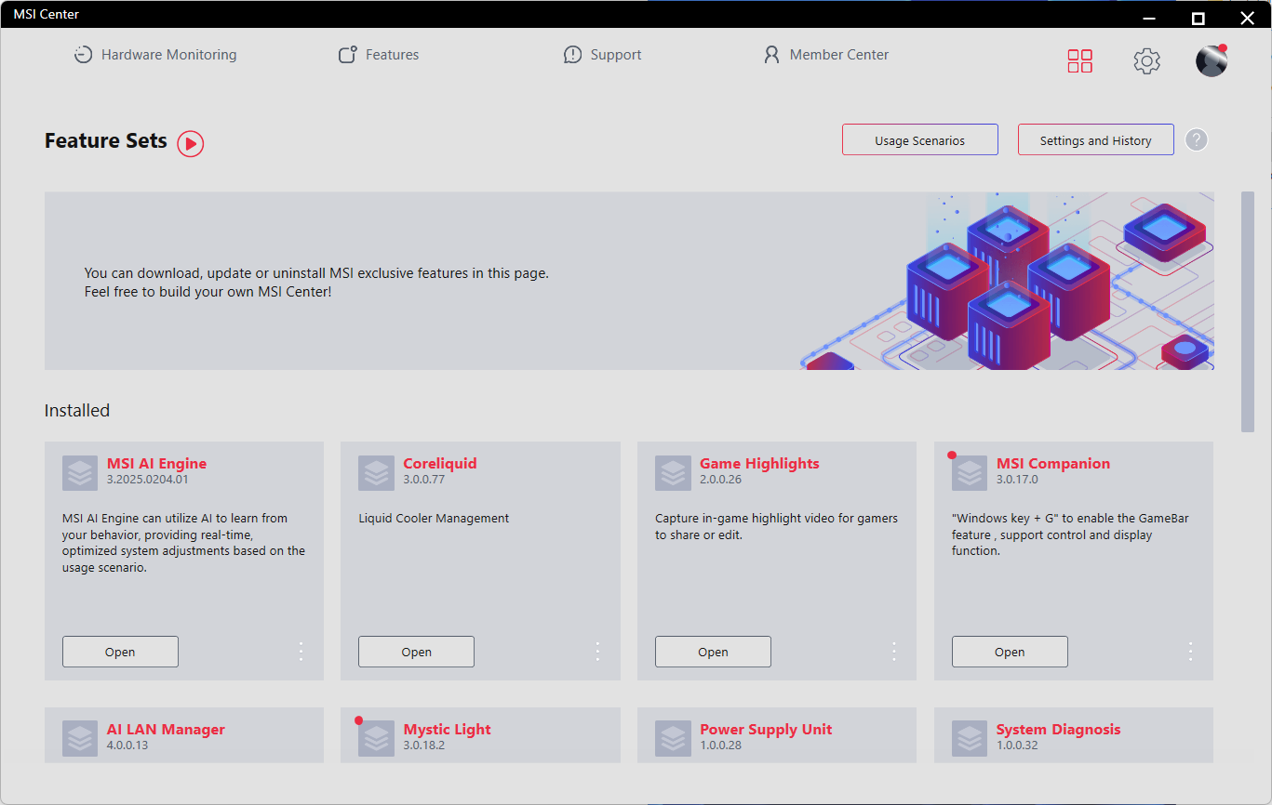Click the question mark help icon
Screen dimensions: 1272x805
pos(1197,140)
